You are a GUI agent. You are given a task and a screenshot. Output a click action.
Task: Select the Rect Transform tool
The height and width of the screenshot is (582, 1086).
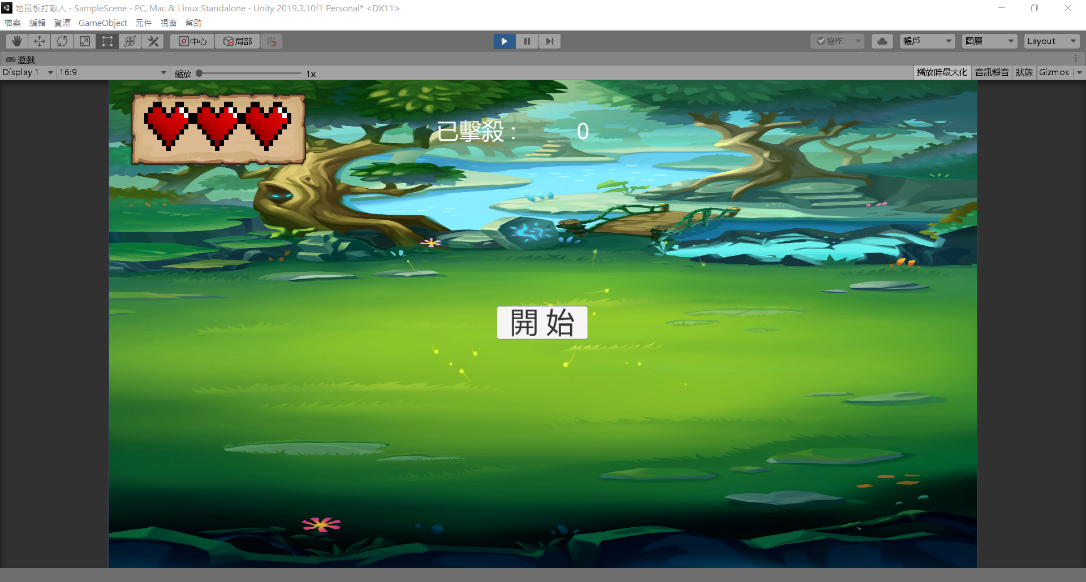(107, 41)
